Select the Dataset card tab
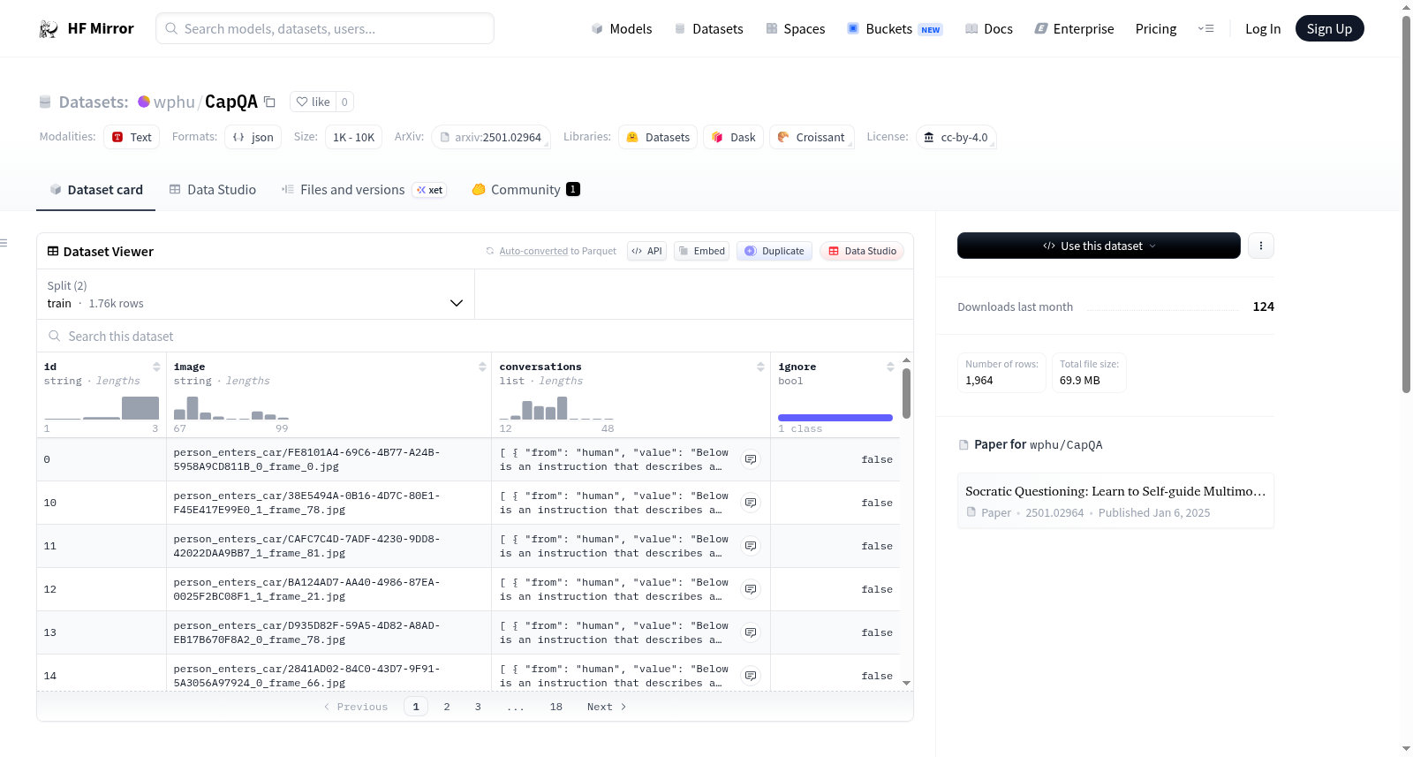The height and width of the screenshot is (757, 1413). click(96, 190)
